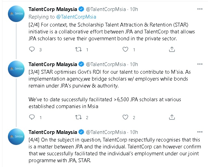The width and height of the screenshot is (208, 167).
Task: Share the [2/4] tweet
Action: [172, 49]
